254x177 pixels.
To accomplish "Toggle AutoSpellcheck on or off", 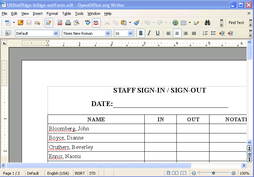I will point(96,23).
